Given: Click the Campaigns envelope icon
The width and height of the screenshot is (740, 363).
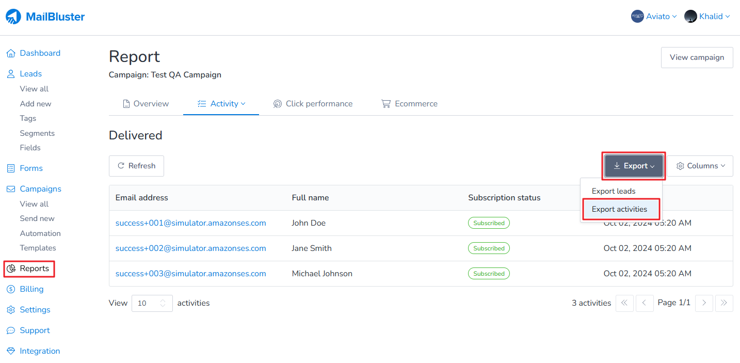Looking at the screenshot, I should tap(10, 189).
